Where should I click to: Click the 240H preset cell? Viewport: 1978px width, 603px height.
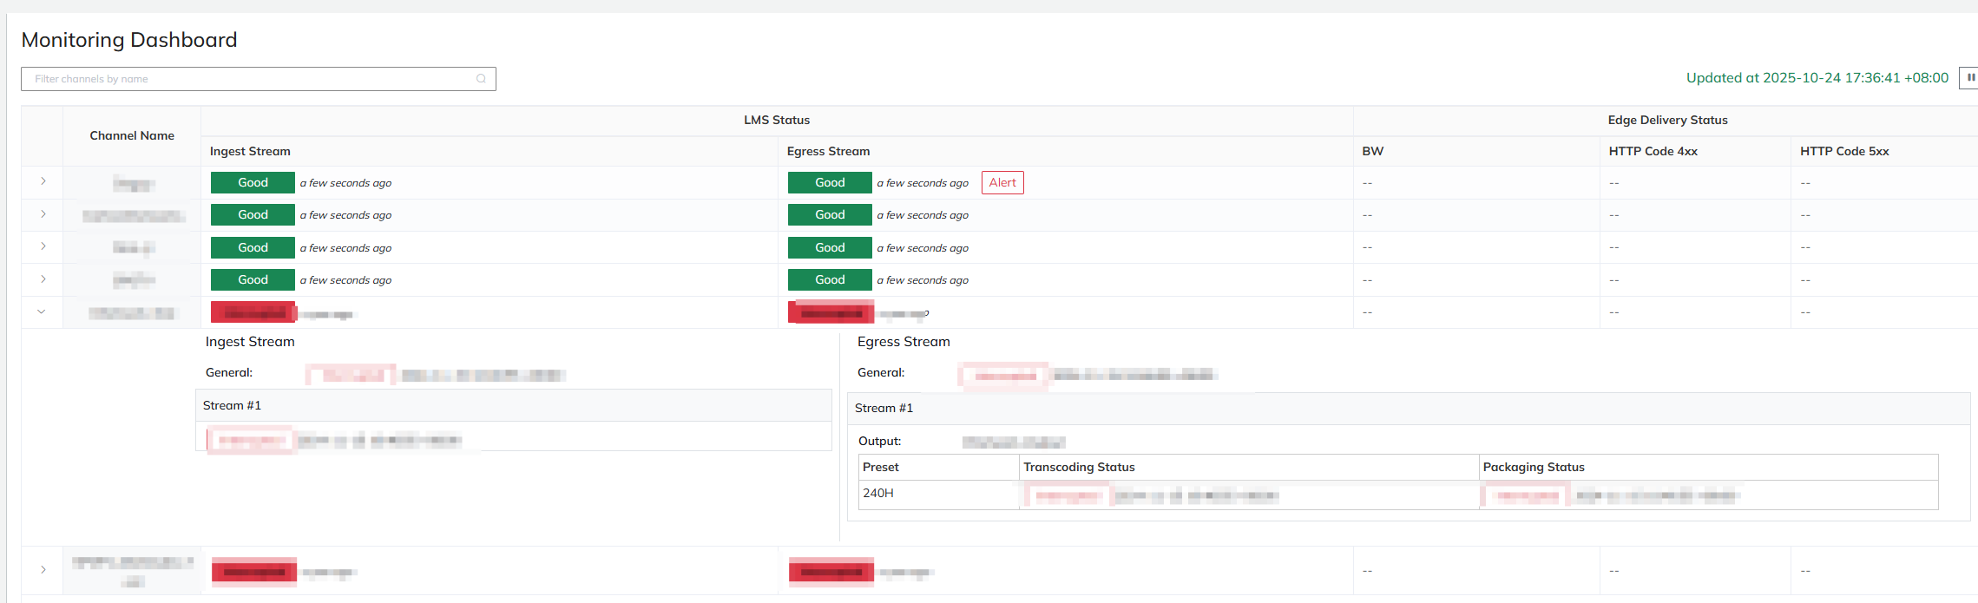point(878,493)
